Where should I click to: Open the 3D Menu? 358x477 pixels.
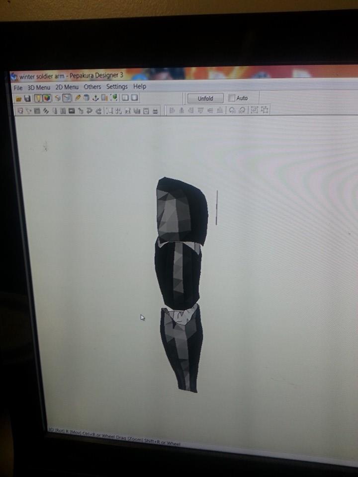[39, 87]
